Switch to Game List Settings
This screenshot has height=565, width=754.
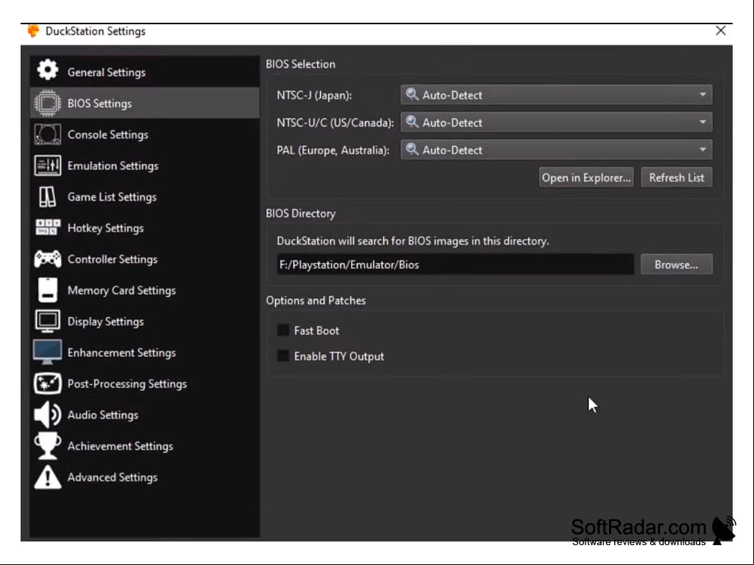145,196
